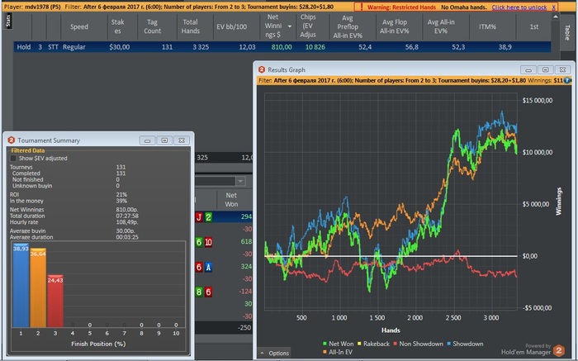
Task: Click the 'Total duration' value 07:27:58
Action: (x=127, y=216)
